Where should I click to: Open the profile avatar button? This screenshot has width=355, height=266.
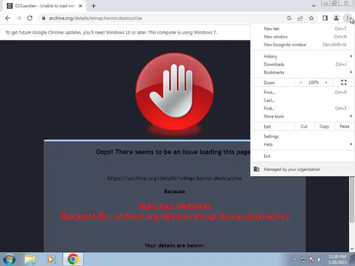336,18
